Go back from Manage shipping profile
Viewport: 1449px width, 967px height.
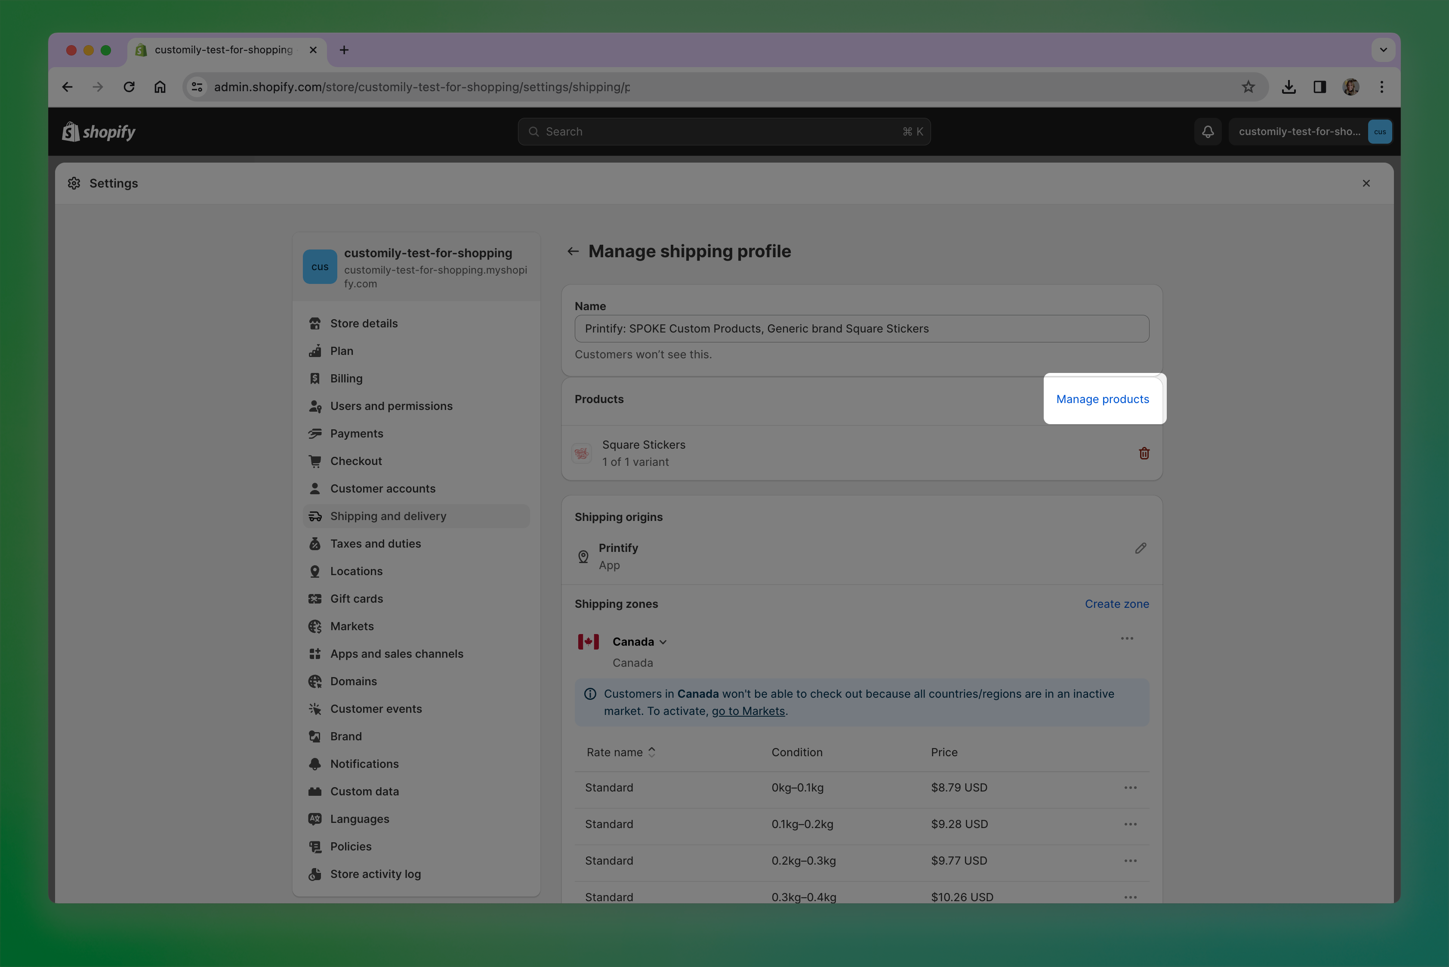(573, 251)
